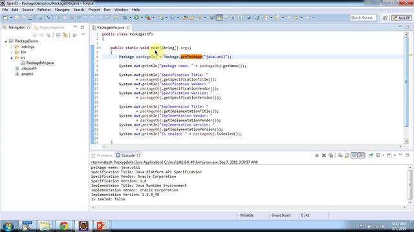Collapse the PackageDemo project
Screen dimensions: 414x232
tap(6, 41)
